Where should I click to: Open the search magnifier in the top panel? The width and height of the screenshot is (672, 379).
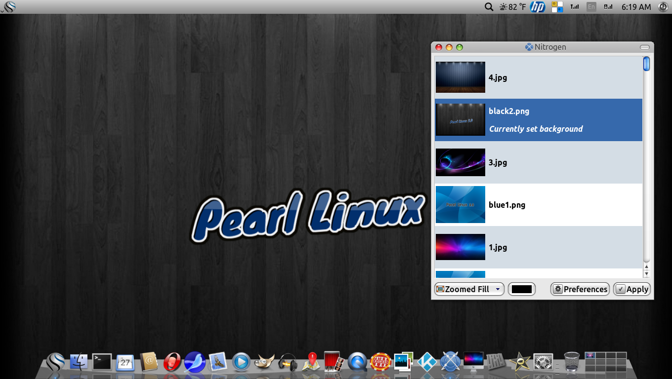click(x=489, y=7)
